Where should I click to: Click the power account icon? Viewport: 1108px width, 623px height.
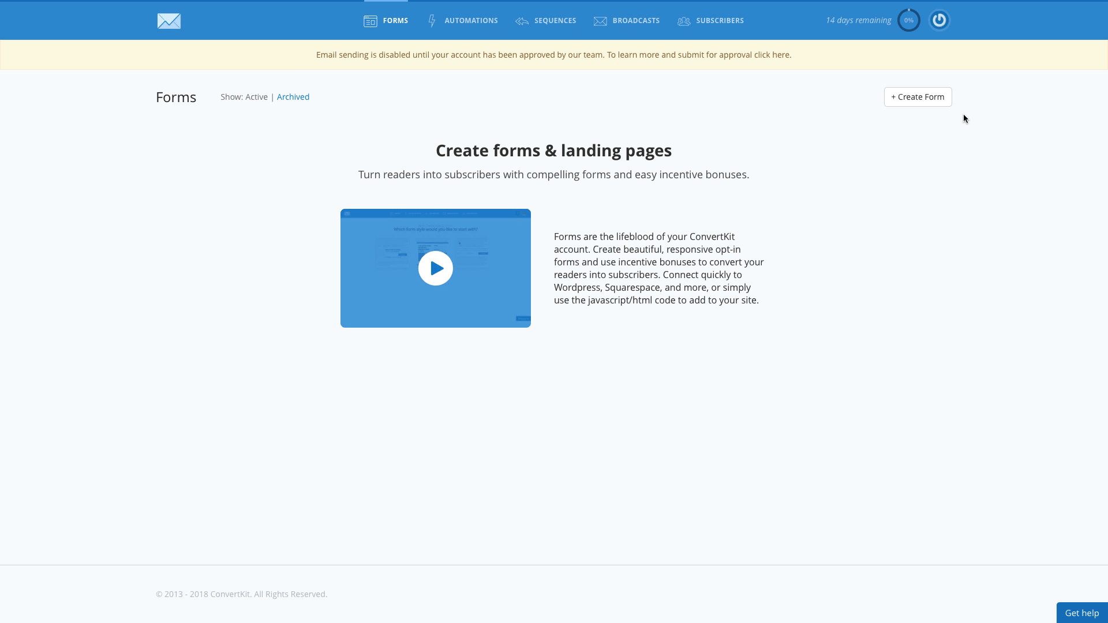pyautogui.click(x=939, y=20)
